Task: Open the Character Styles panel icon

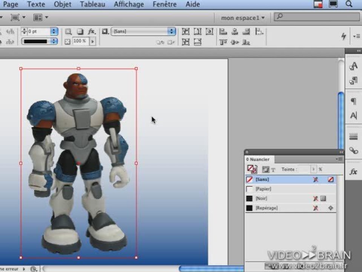Action: [x=353, y=66]
